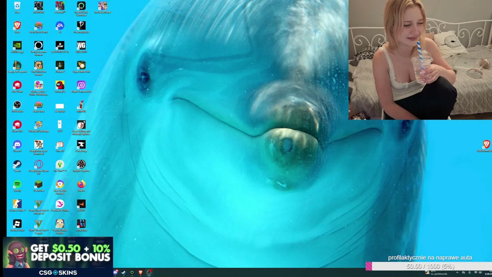Launch Neighbours back From Hell
Image resolution: width=492 pixels, height=277 pixels.
[38, 147]
